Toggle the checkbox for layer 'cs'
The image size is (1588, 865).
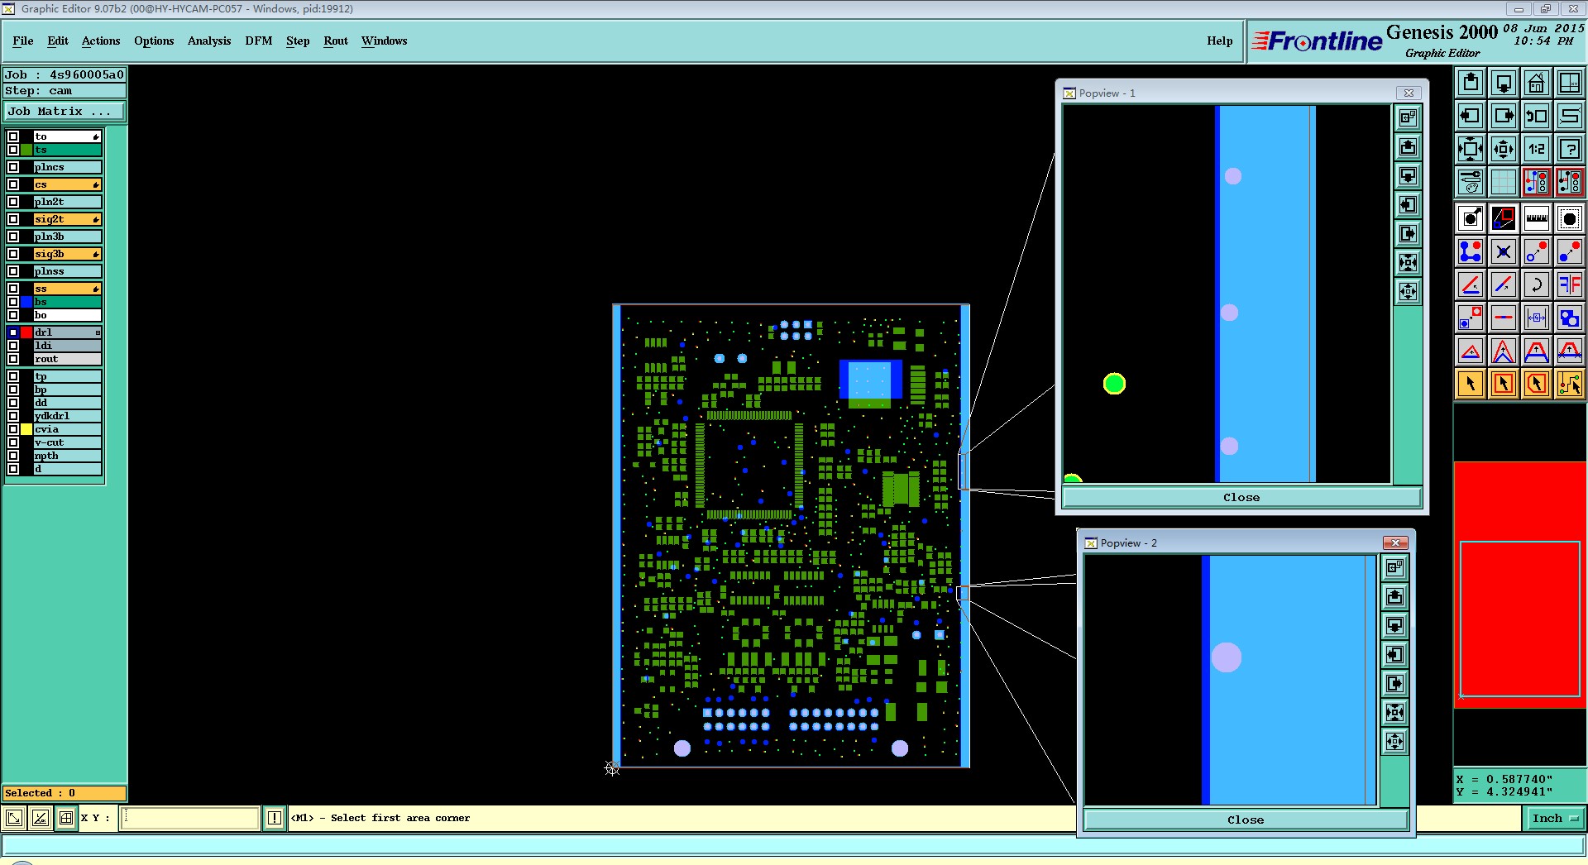13,184
